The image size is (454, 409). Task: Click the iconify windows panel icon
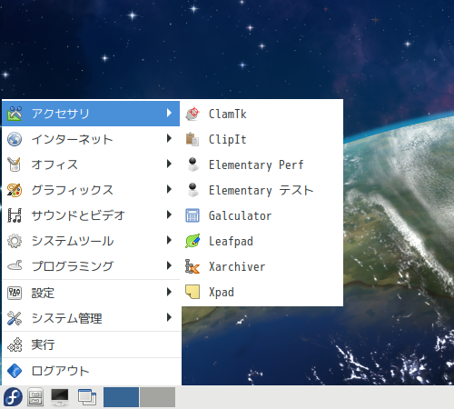(x=87, y=397)
